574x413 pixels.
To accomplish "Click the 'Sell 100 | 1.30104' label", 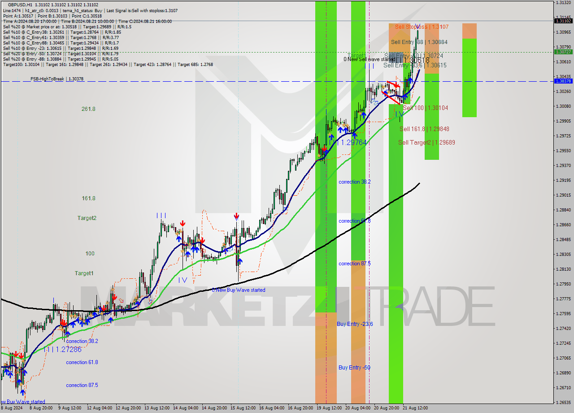I will pyautogui.click(x=425, y=108).
